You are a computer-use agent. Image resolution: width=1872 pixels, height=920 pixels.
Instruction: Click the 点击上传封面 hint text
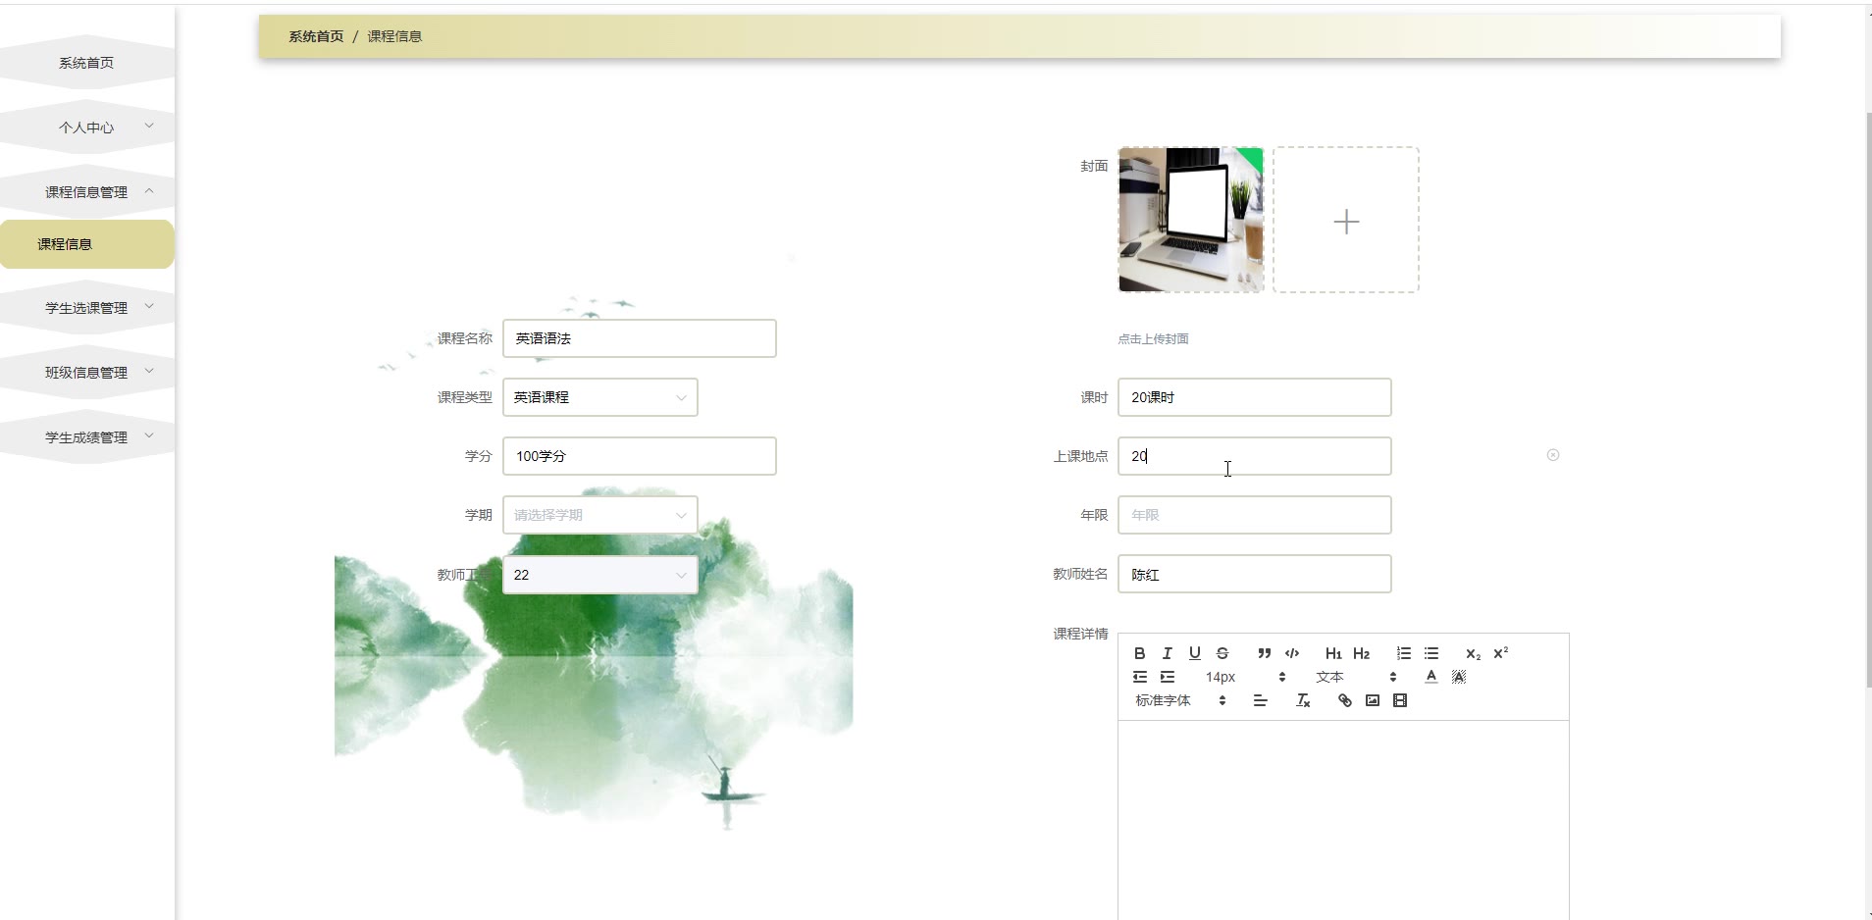1153,339
